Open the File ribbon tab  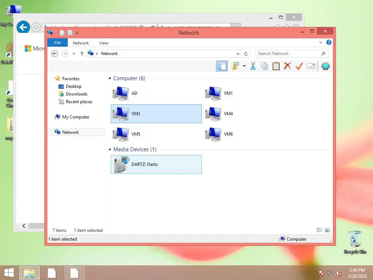pos(58,43)
